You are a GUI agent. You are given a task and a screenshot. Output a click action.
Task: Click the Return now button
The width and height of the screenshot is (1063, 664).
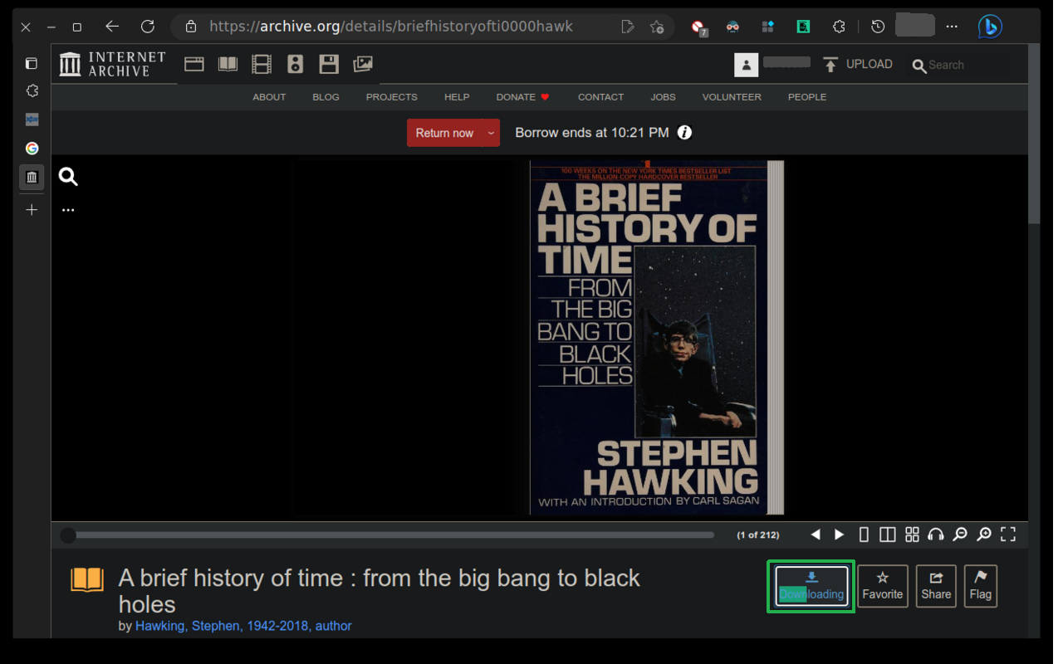coord(444,133)
